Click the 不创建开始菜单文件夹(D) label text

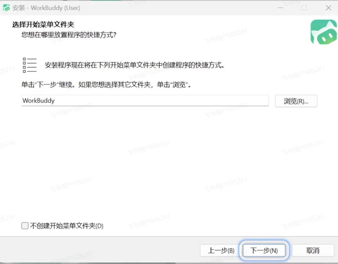(67, 226)
